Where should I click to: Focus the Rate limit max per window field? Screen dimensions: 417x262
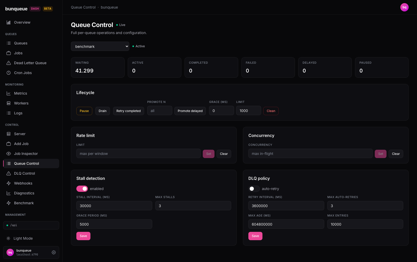coord(138,153)
